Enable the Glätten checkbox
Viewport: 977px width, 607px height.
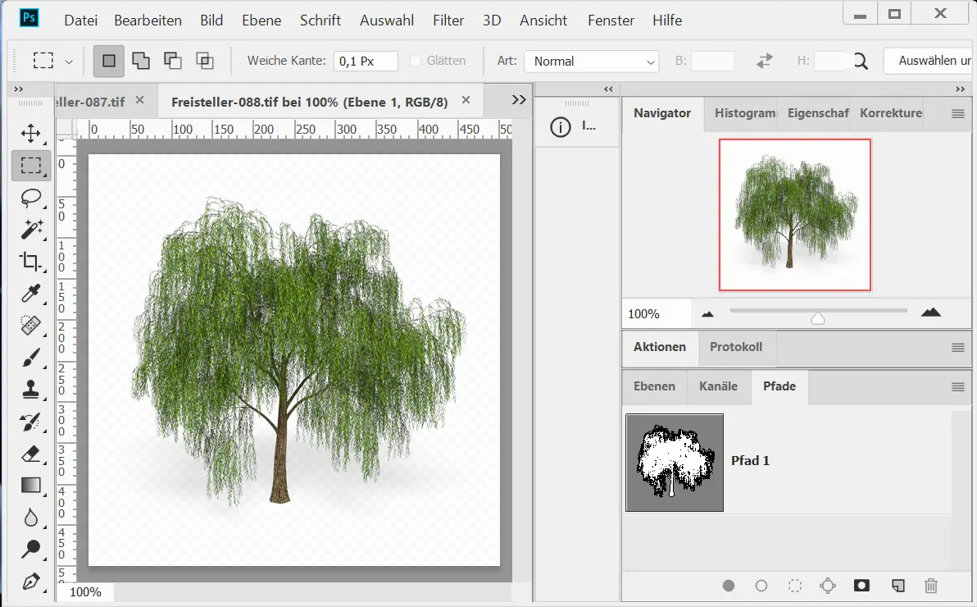[x=416, y=61]
